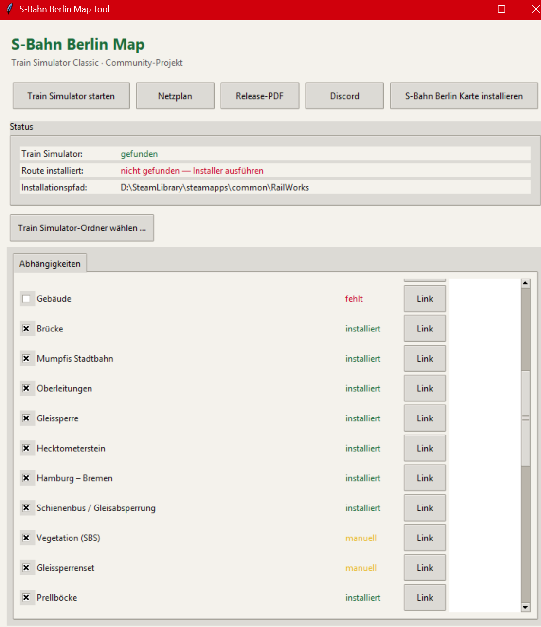Close the S-Bahn Berlin Map Tool window
The height and width of the screenshot is (627, 541).
tap(535, 9)
